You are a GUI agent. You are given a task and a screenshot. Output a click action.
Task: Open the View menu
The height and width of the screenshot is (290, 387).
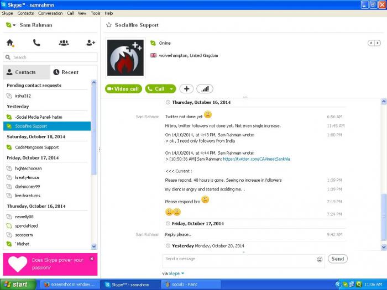82,13
